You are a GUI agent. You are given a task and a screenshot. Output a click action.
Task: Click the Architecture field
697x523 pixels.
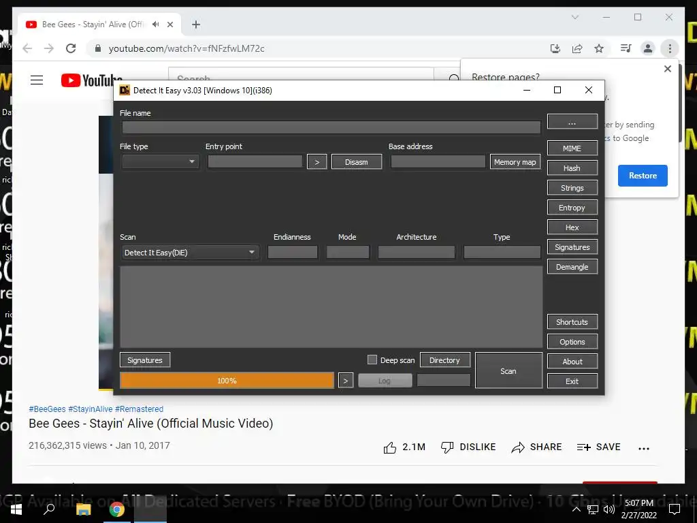click(417, 252)
